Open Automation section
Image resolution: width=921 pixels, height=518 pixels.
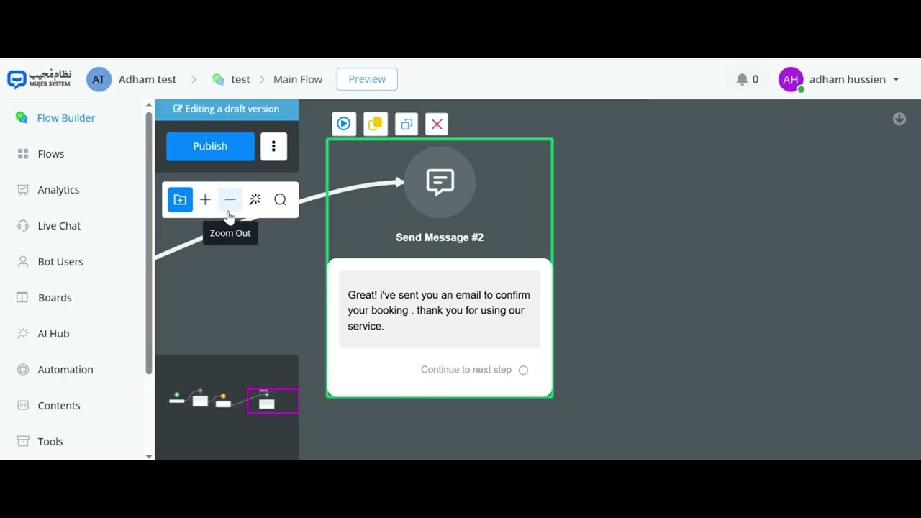(65, 370)
